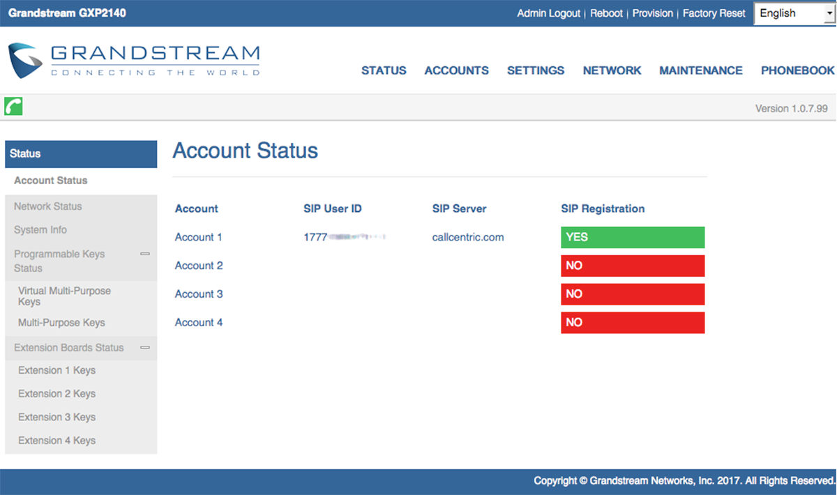Click the Account column header
Viewport: 837px width, 495px height.
[197, 208]
